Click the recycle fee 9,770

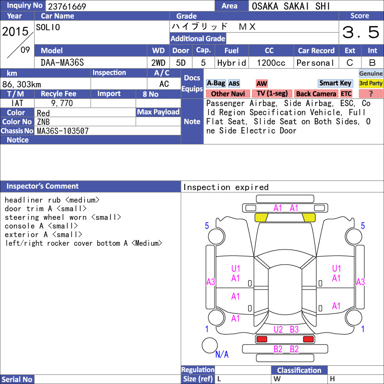[x=62, y=103]
